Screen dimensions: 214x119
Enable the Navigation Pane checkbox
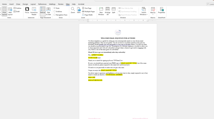[55, 15]
